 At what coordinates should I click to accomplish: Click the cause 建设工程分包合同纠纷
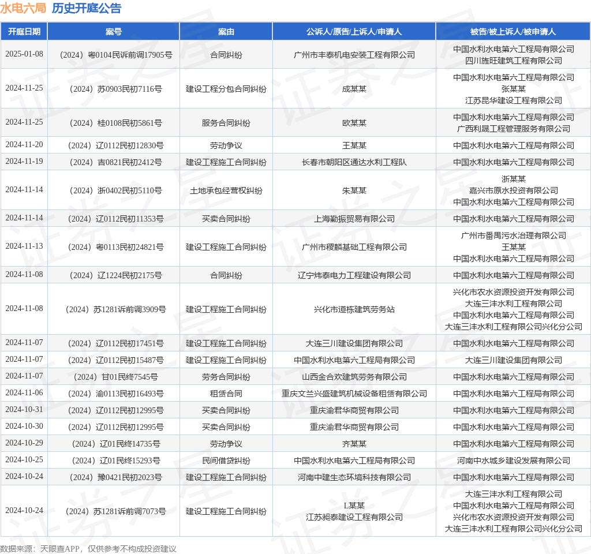[x=226, y=89]
